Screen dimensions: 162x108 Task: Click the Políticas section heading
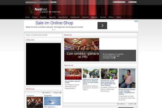coord(30,89)
